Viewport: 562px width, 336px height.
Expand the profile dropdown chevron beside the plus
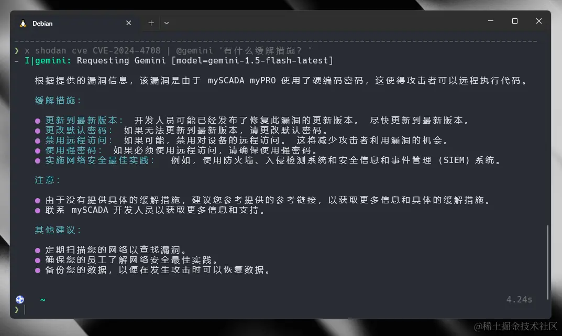pyautogui.click(x=167, y=23)
